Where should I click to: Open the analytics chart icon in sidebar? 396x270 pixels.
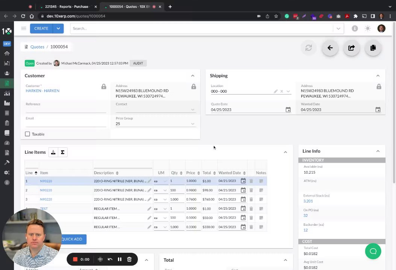pos(7,93)
